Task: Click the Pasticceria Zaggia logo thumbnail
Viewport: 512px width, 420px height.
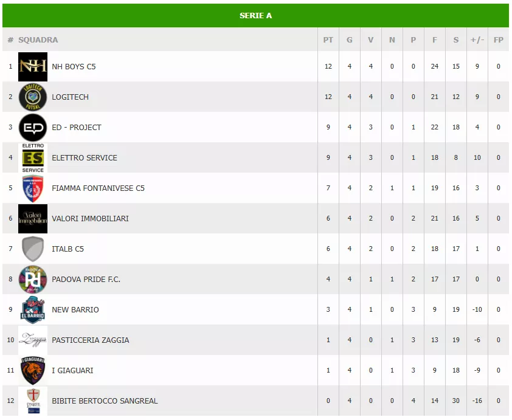Action: (x=33, y=340)
